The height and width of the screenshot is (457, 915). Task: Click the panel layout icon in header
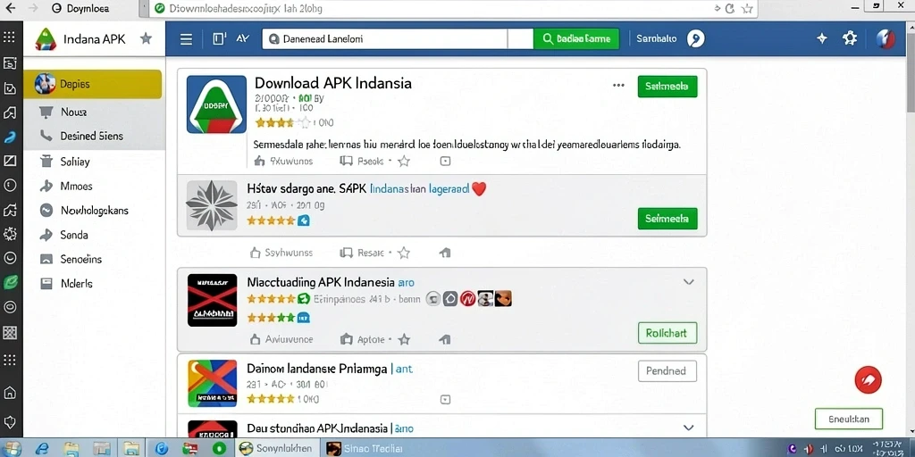tap(220, 38)
